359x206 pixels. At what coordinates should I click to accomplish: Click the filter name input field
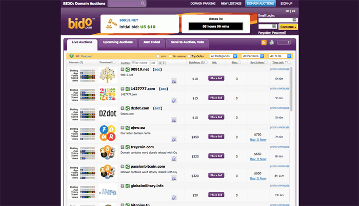click(140, 63)
